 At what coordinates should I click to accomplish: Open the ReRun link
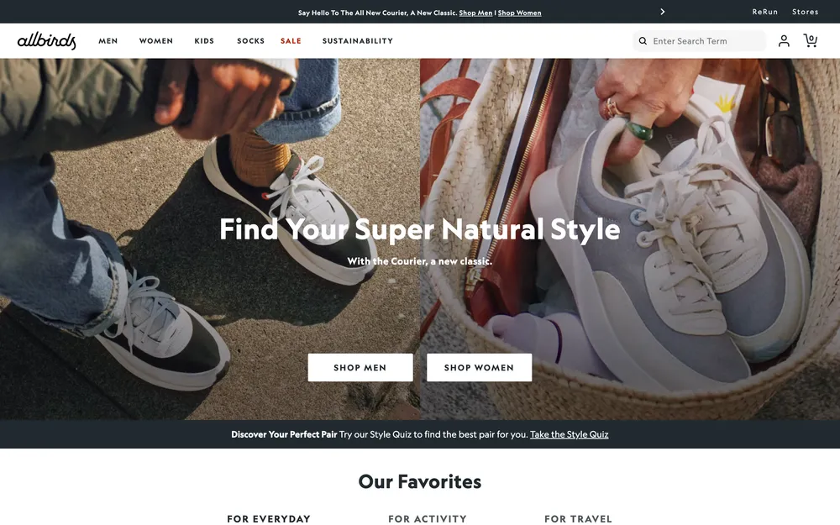coord(765,12)
